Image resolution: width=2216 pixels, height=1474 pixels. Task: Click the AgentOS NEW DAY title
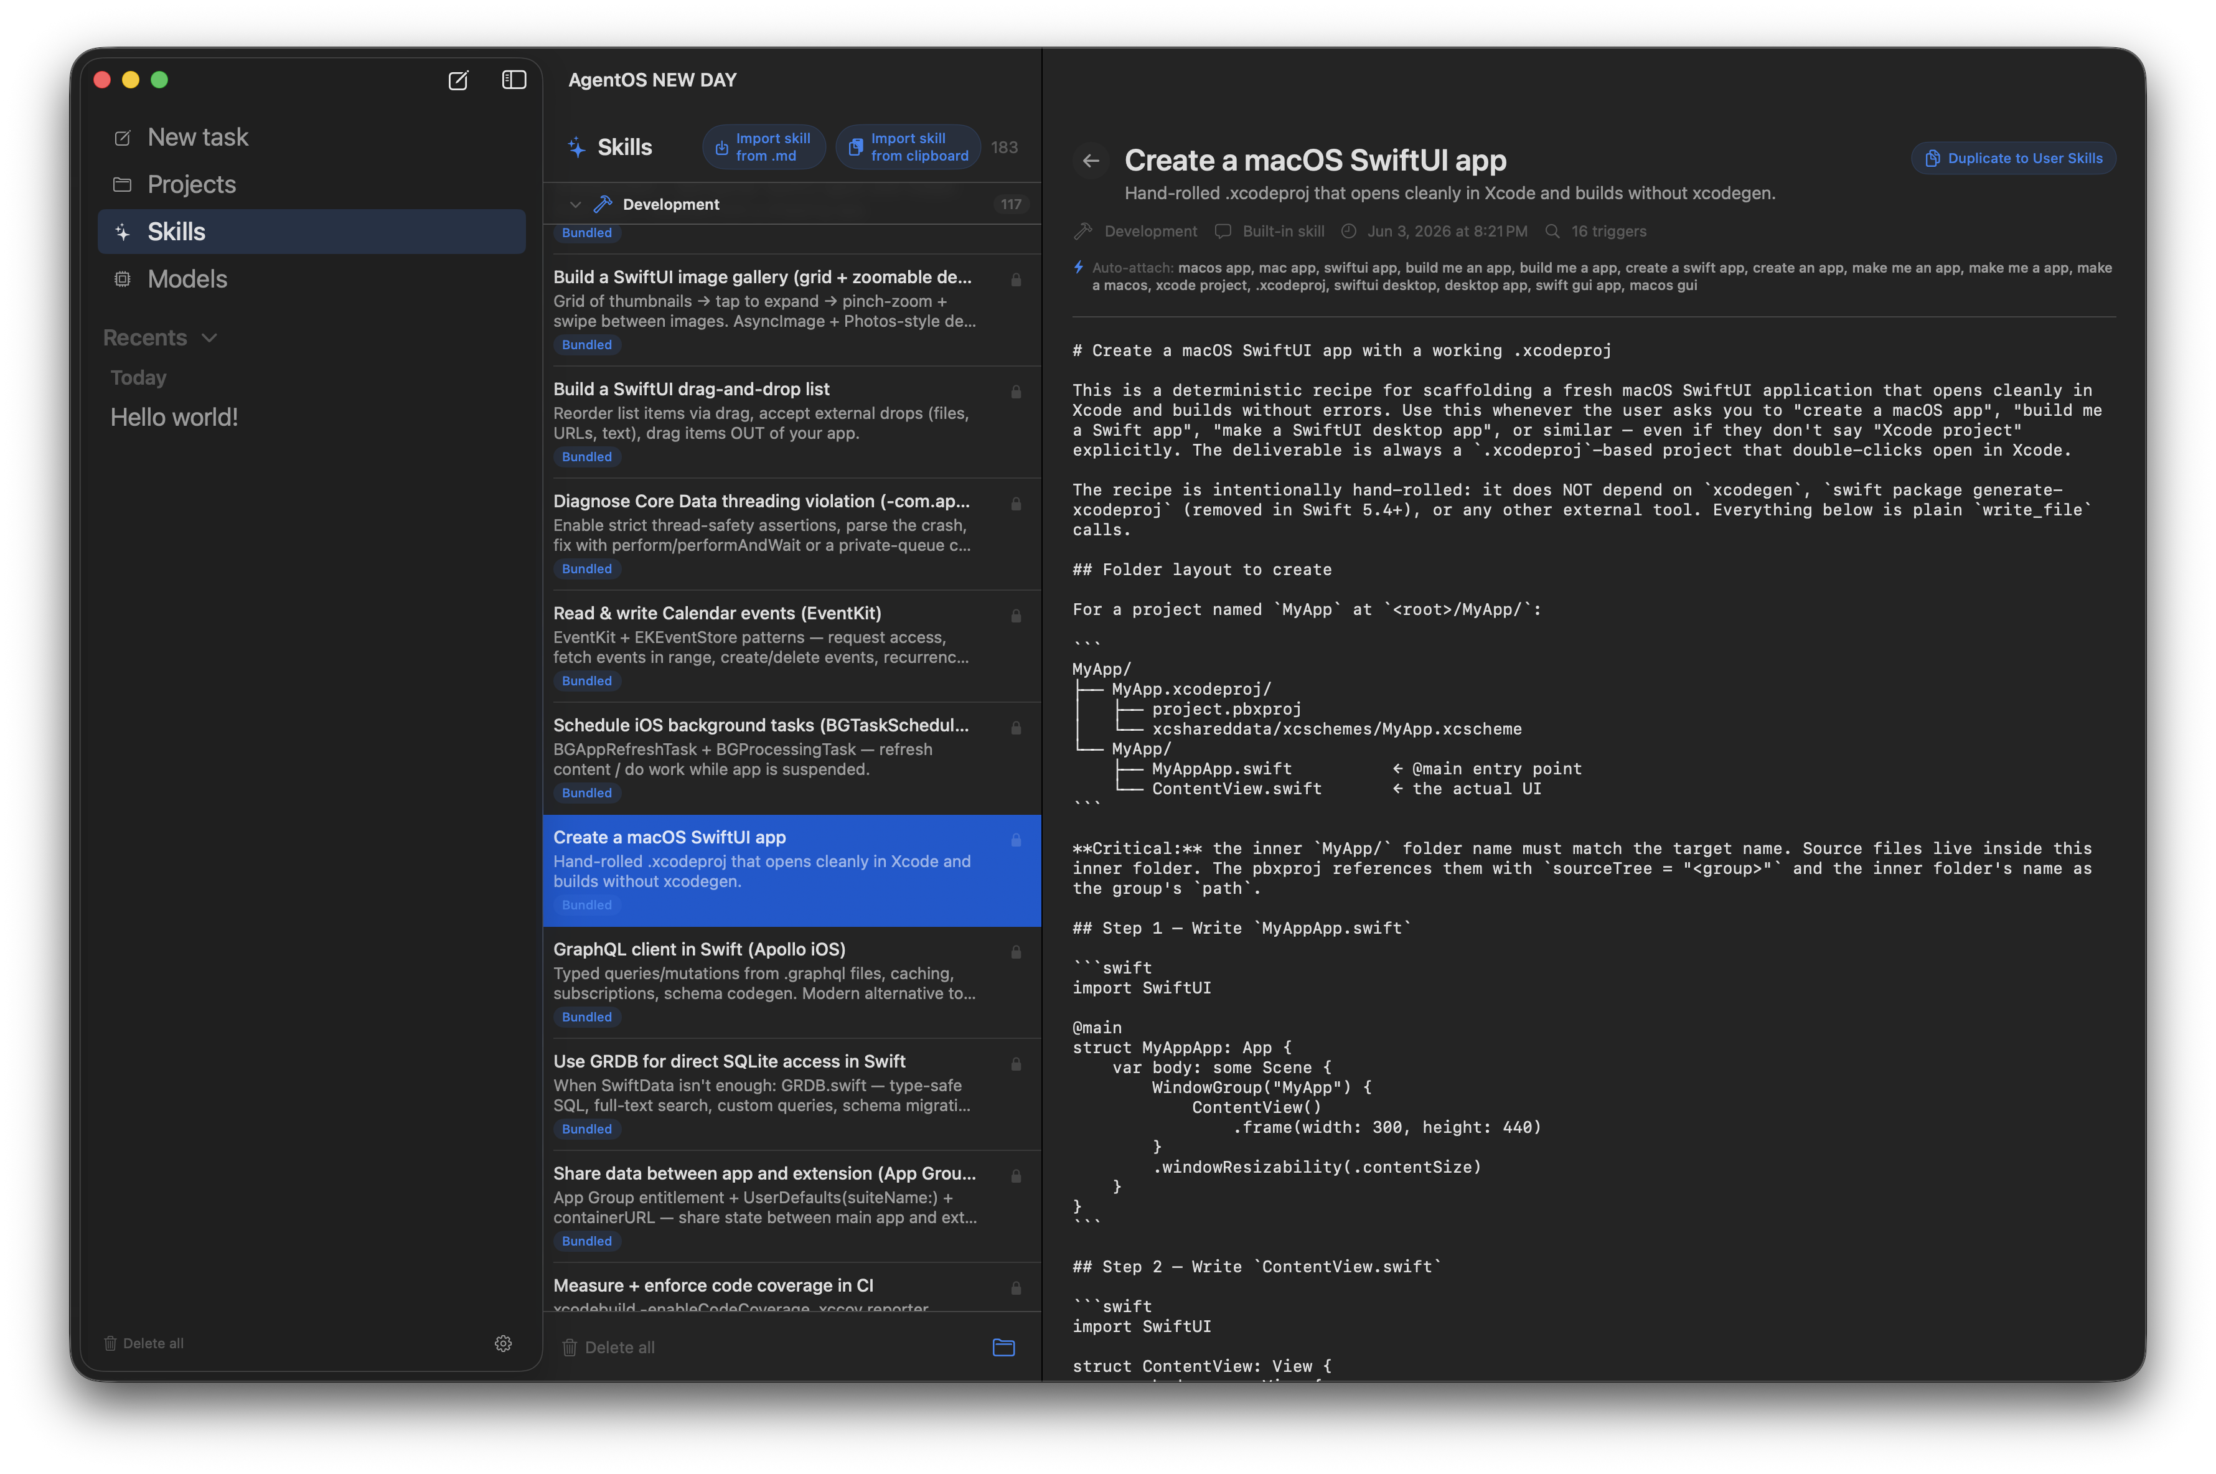pos(652,80)
